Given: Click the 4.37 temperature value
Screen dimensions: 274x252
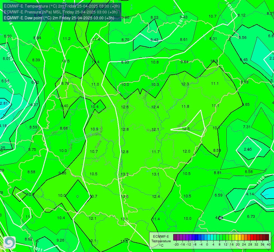Looking at the screenshot, I should coord(34,105).
